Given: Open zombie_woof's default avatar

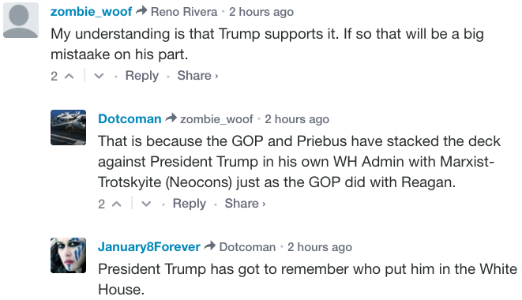Looking at the screenshot, I should coord(21,20).
